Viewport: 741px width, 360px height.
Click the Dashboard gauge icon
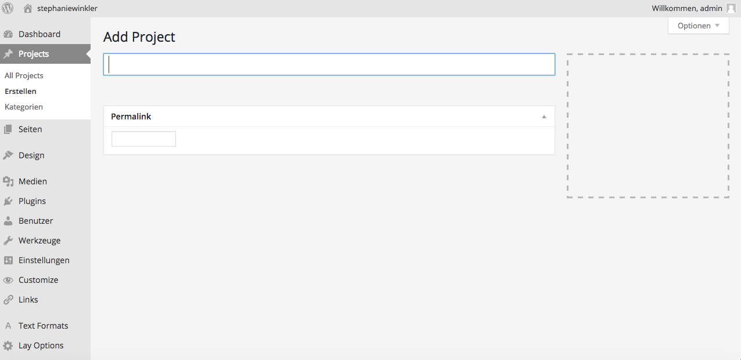click(x=8, y=34)
